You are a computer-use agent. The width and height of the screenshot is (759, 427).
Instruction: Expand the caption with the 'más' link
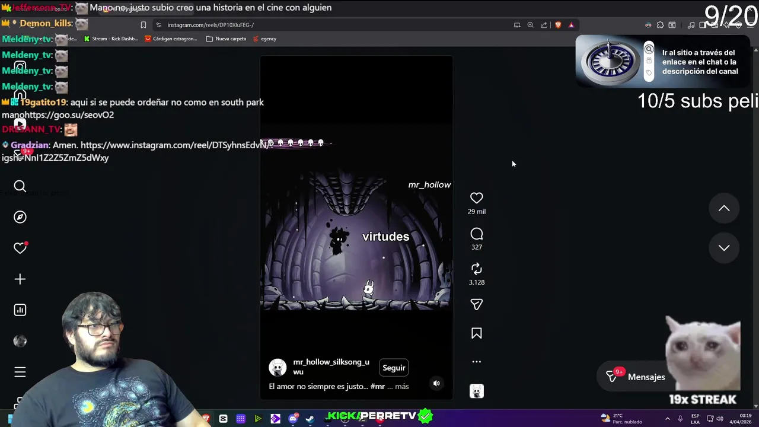[x=401, y=386]
